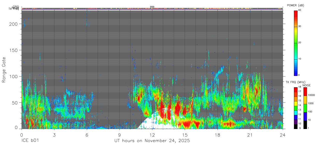Select the green 100 NOISE swatch
The height and width of the screenshot is (146, 318).
click(x=305, y=108)
